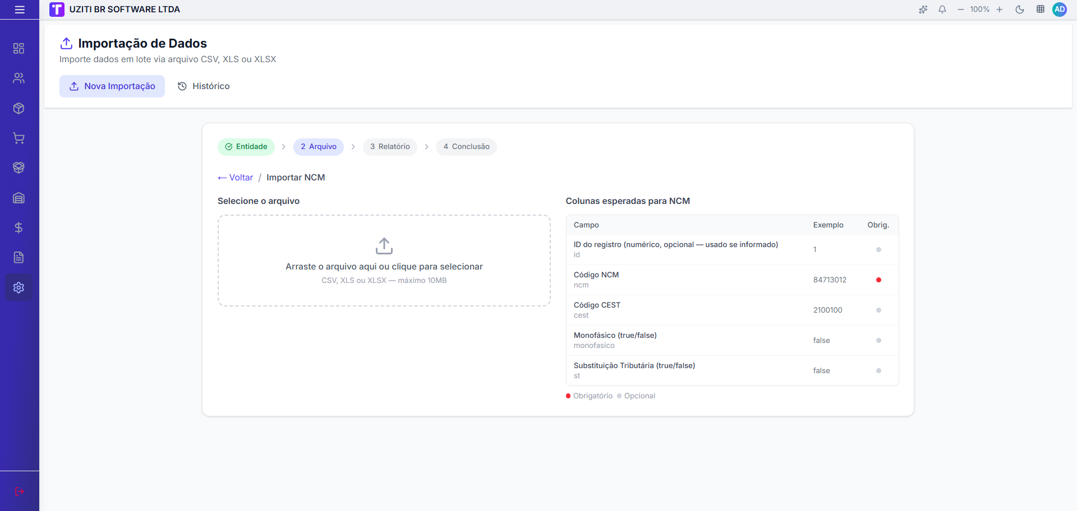Open the single box products sidebar icon
This screenshot has height=511, width=1077.
click(19, 108)
